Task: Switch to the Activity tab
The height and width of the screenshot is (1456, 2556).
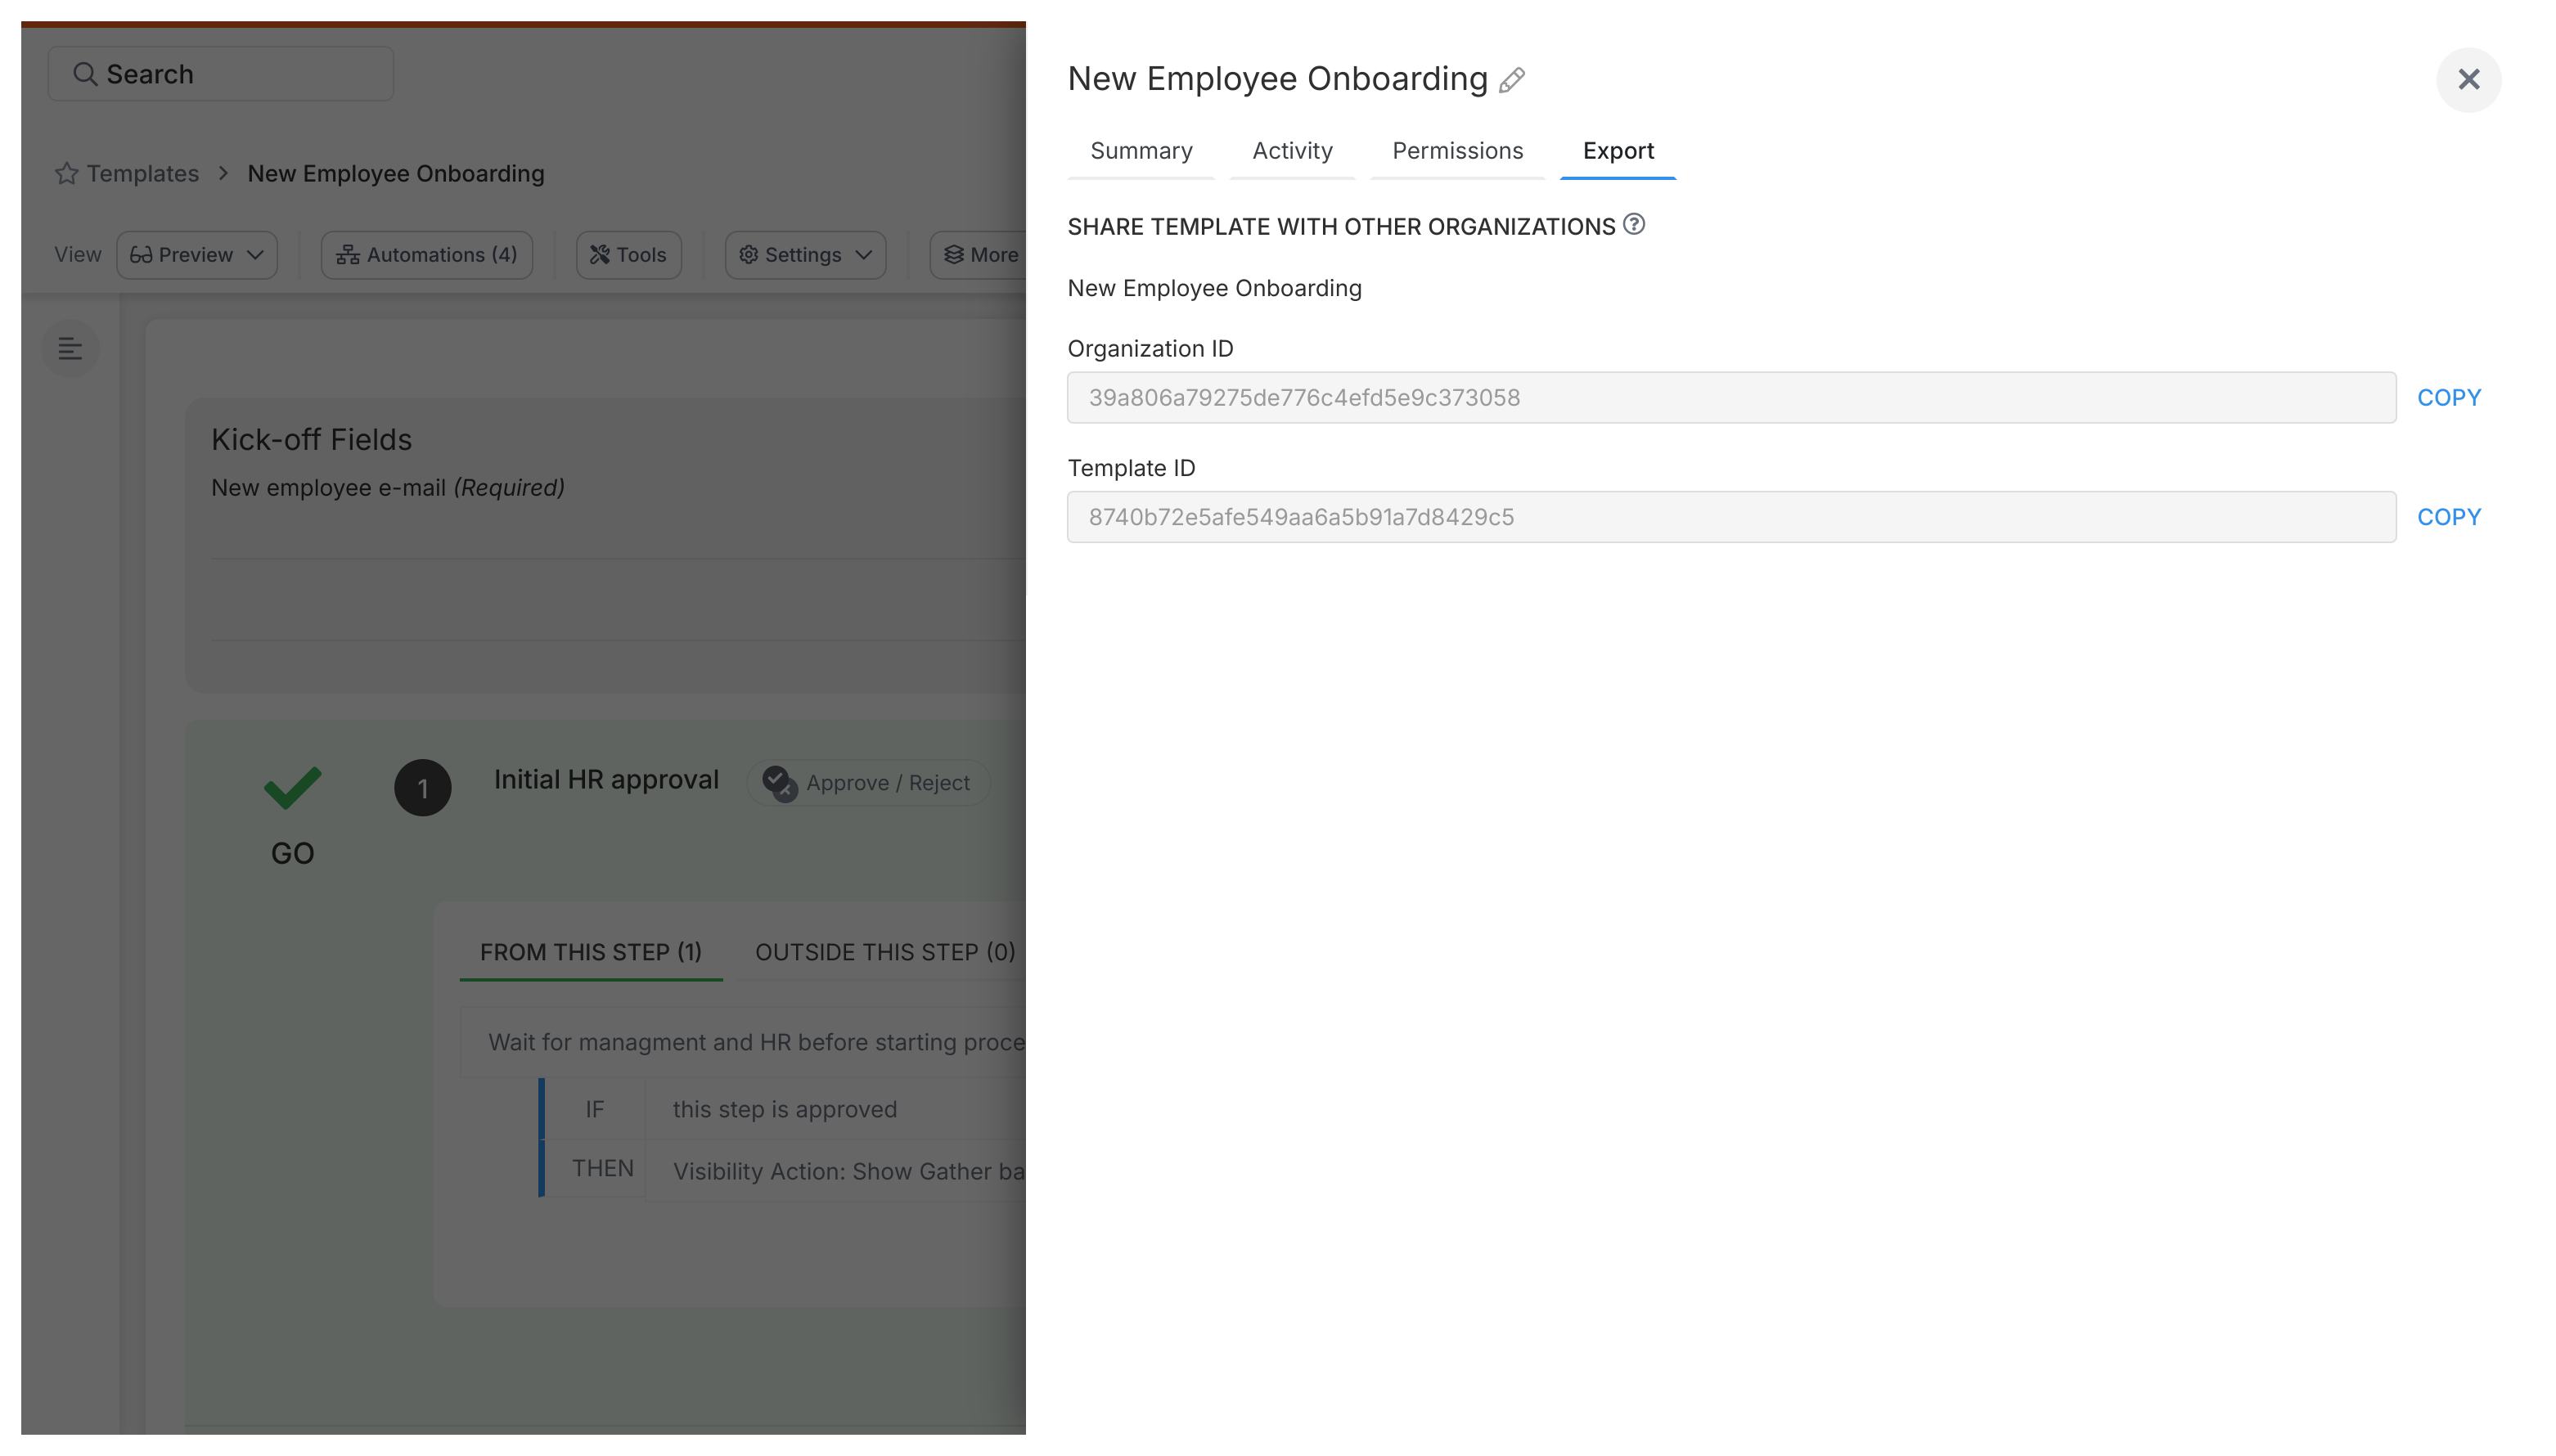Action: [1292, 151]
